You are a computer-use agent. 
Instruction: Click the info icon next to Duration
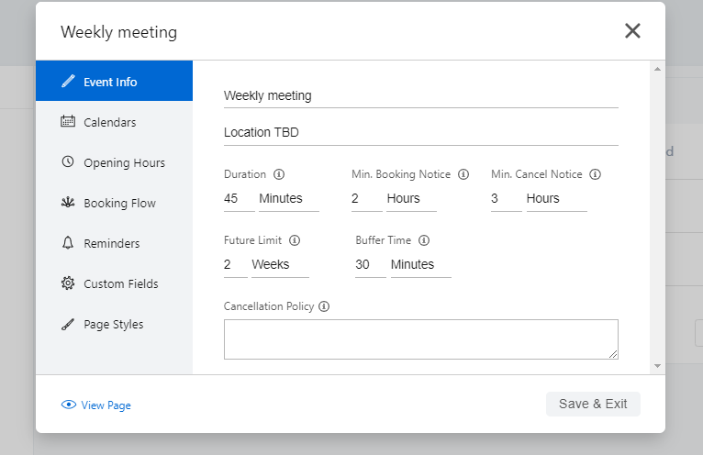279,174
